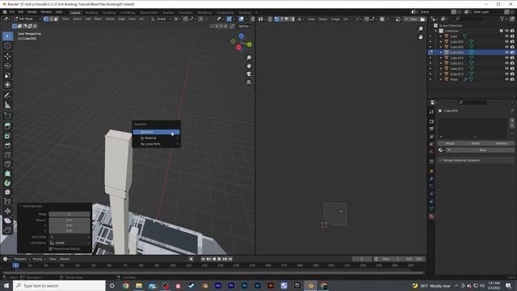Select the Spin tool
Screen dimensions: 517x291
[x=7, y=183]
